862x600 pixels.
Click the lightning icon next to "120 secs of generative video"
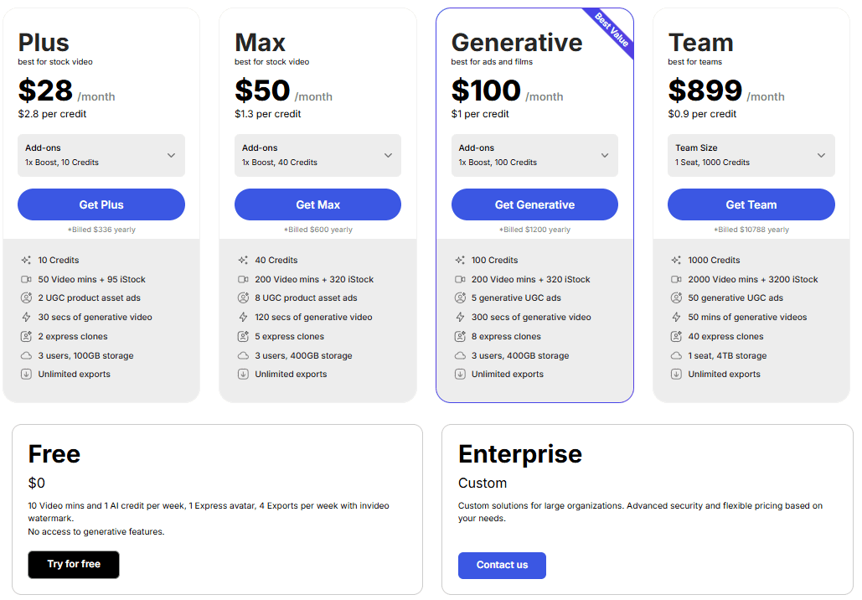pos(244,318)
